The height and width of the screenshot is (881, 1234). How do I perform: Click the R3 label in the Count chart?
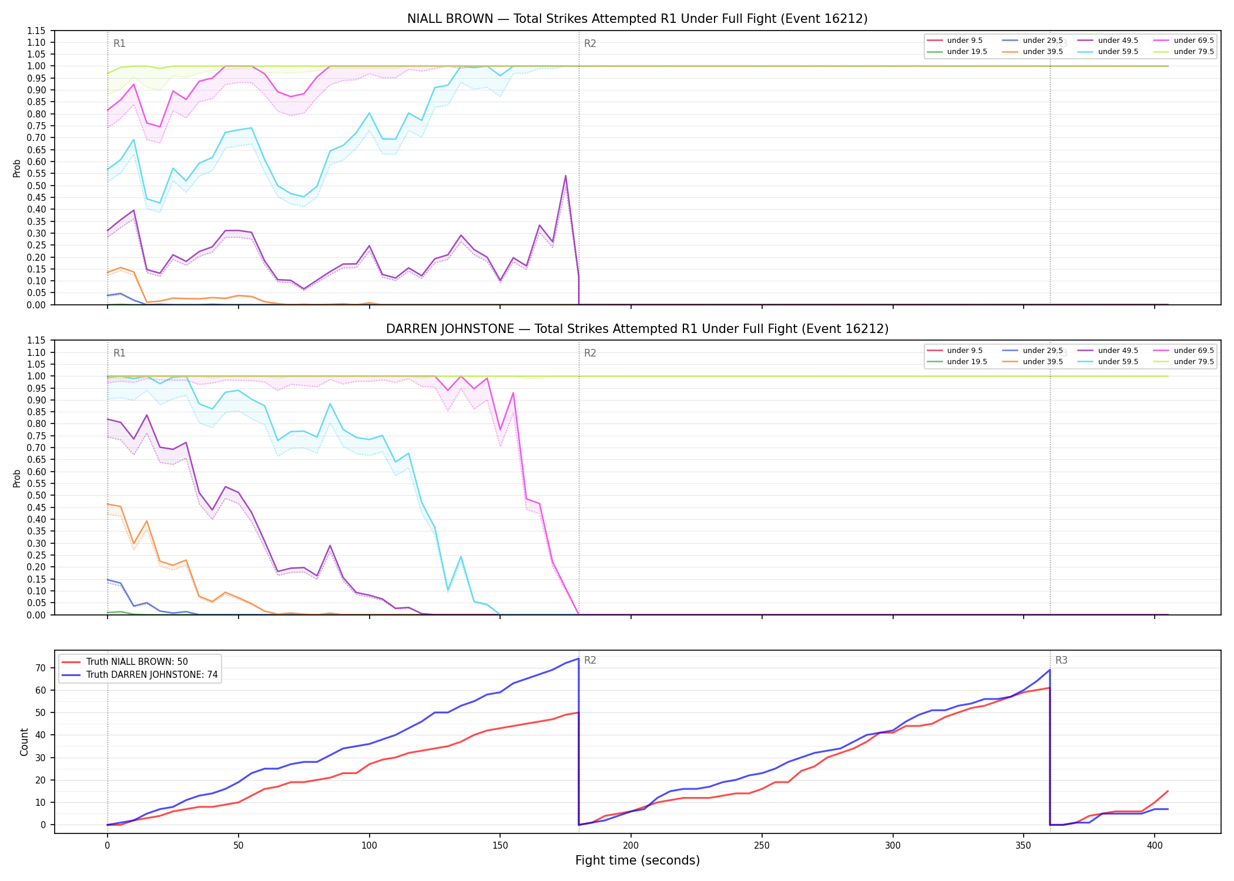click(x=1061, y=660)
